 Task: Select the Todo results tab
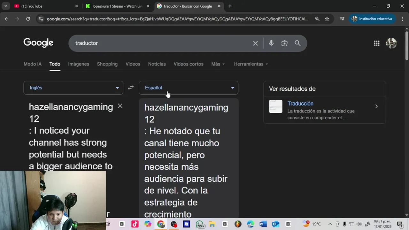(x=55, y=64)
